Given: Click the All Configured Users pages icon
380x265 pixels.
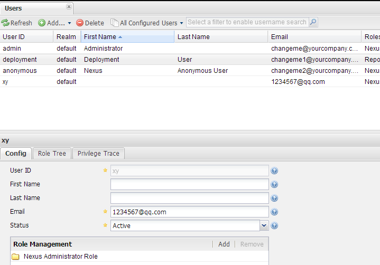Looking at the screenshot, I should click(x=115, y=23).
